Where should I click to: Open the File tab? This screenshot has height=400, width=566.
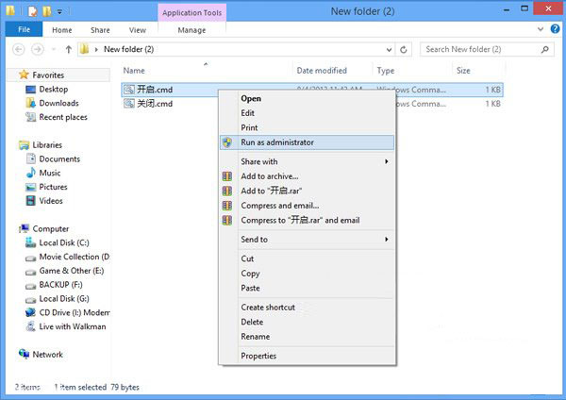pos(24,29)
